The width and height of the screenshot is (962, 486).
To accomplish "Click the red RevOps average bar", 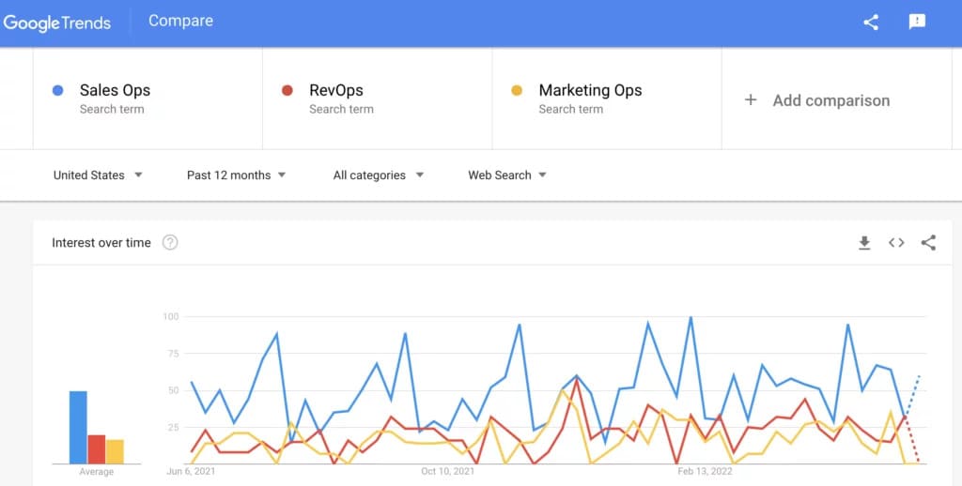I will 97,449.
